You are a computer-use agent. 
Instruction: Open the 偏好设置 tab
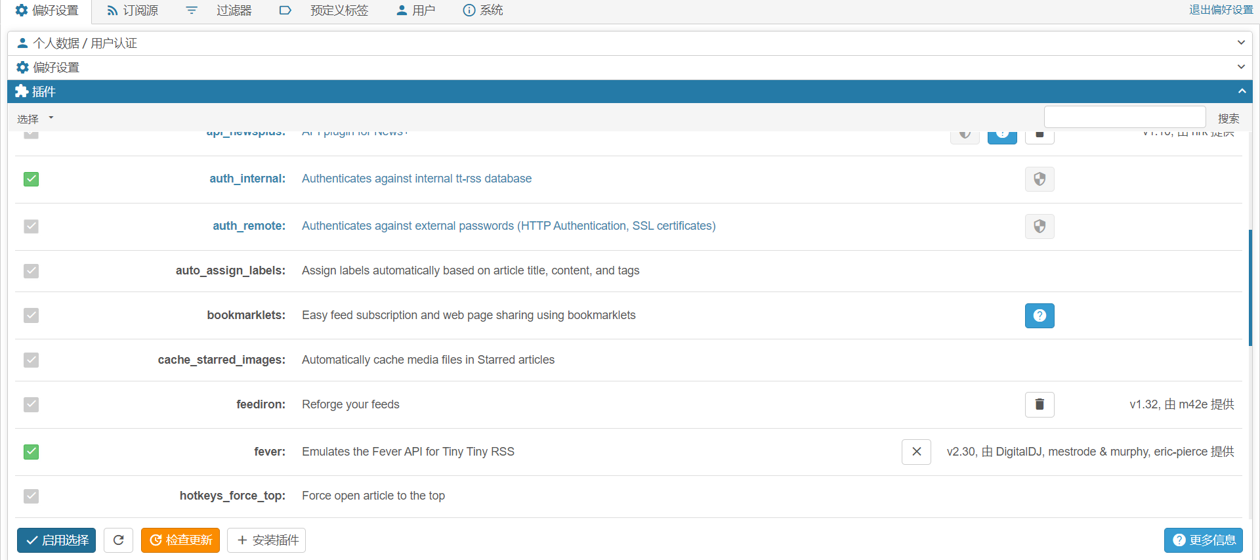coord(47,11)
